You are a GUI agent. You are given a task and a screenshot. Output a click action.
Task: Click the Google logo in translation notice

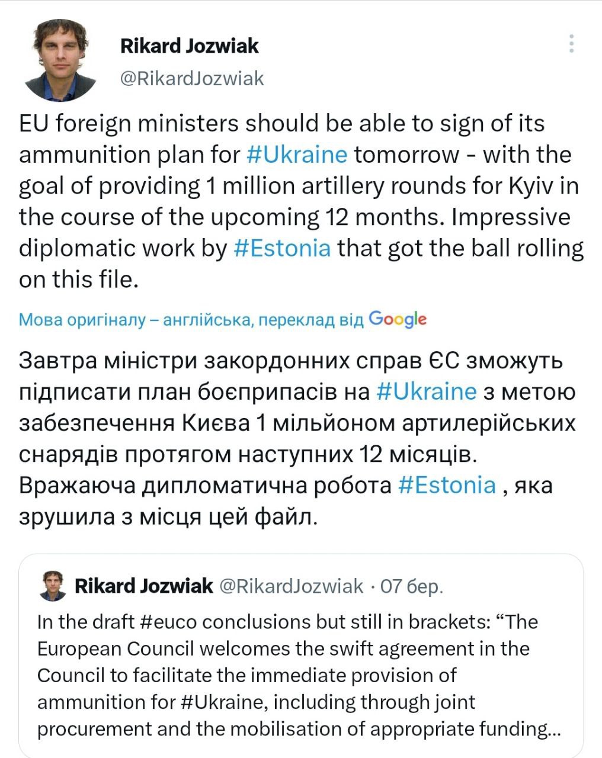(397, 319)
